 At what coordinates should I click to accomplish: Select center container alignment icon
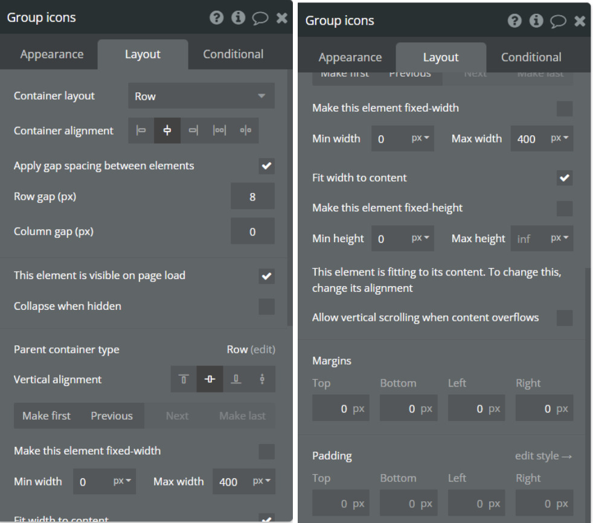click(x=167, y=131)
